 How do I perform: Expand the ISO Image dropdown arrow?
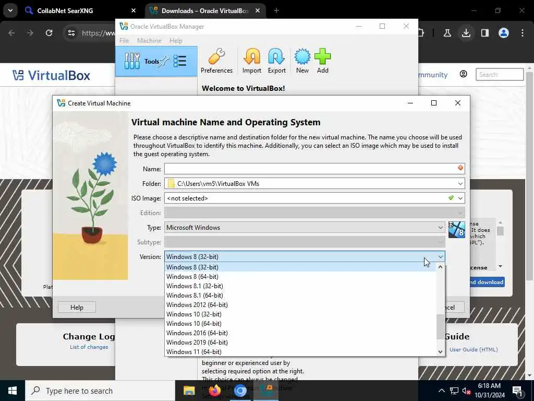[x=460, y=198]
